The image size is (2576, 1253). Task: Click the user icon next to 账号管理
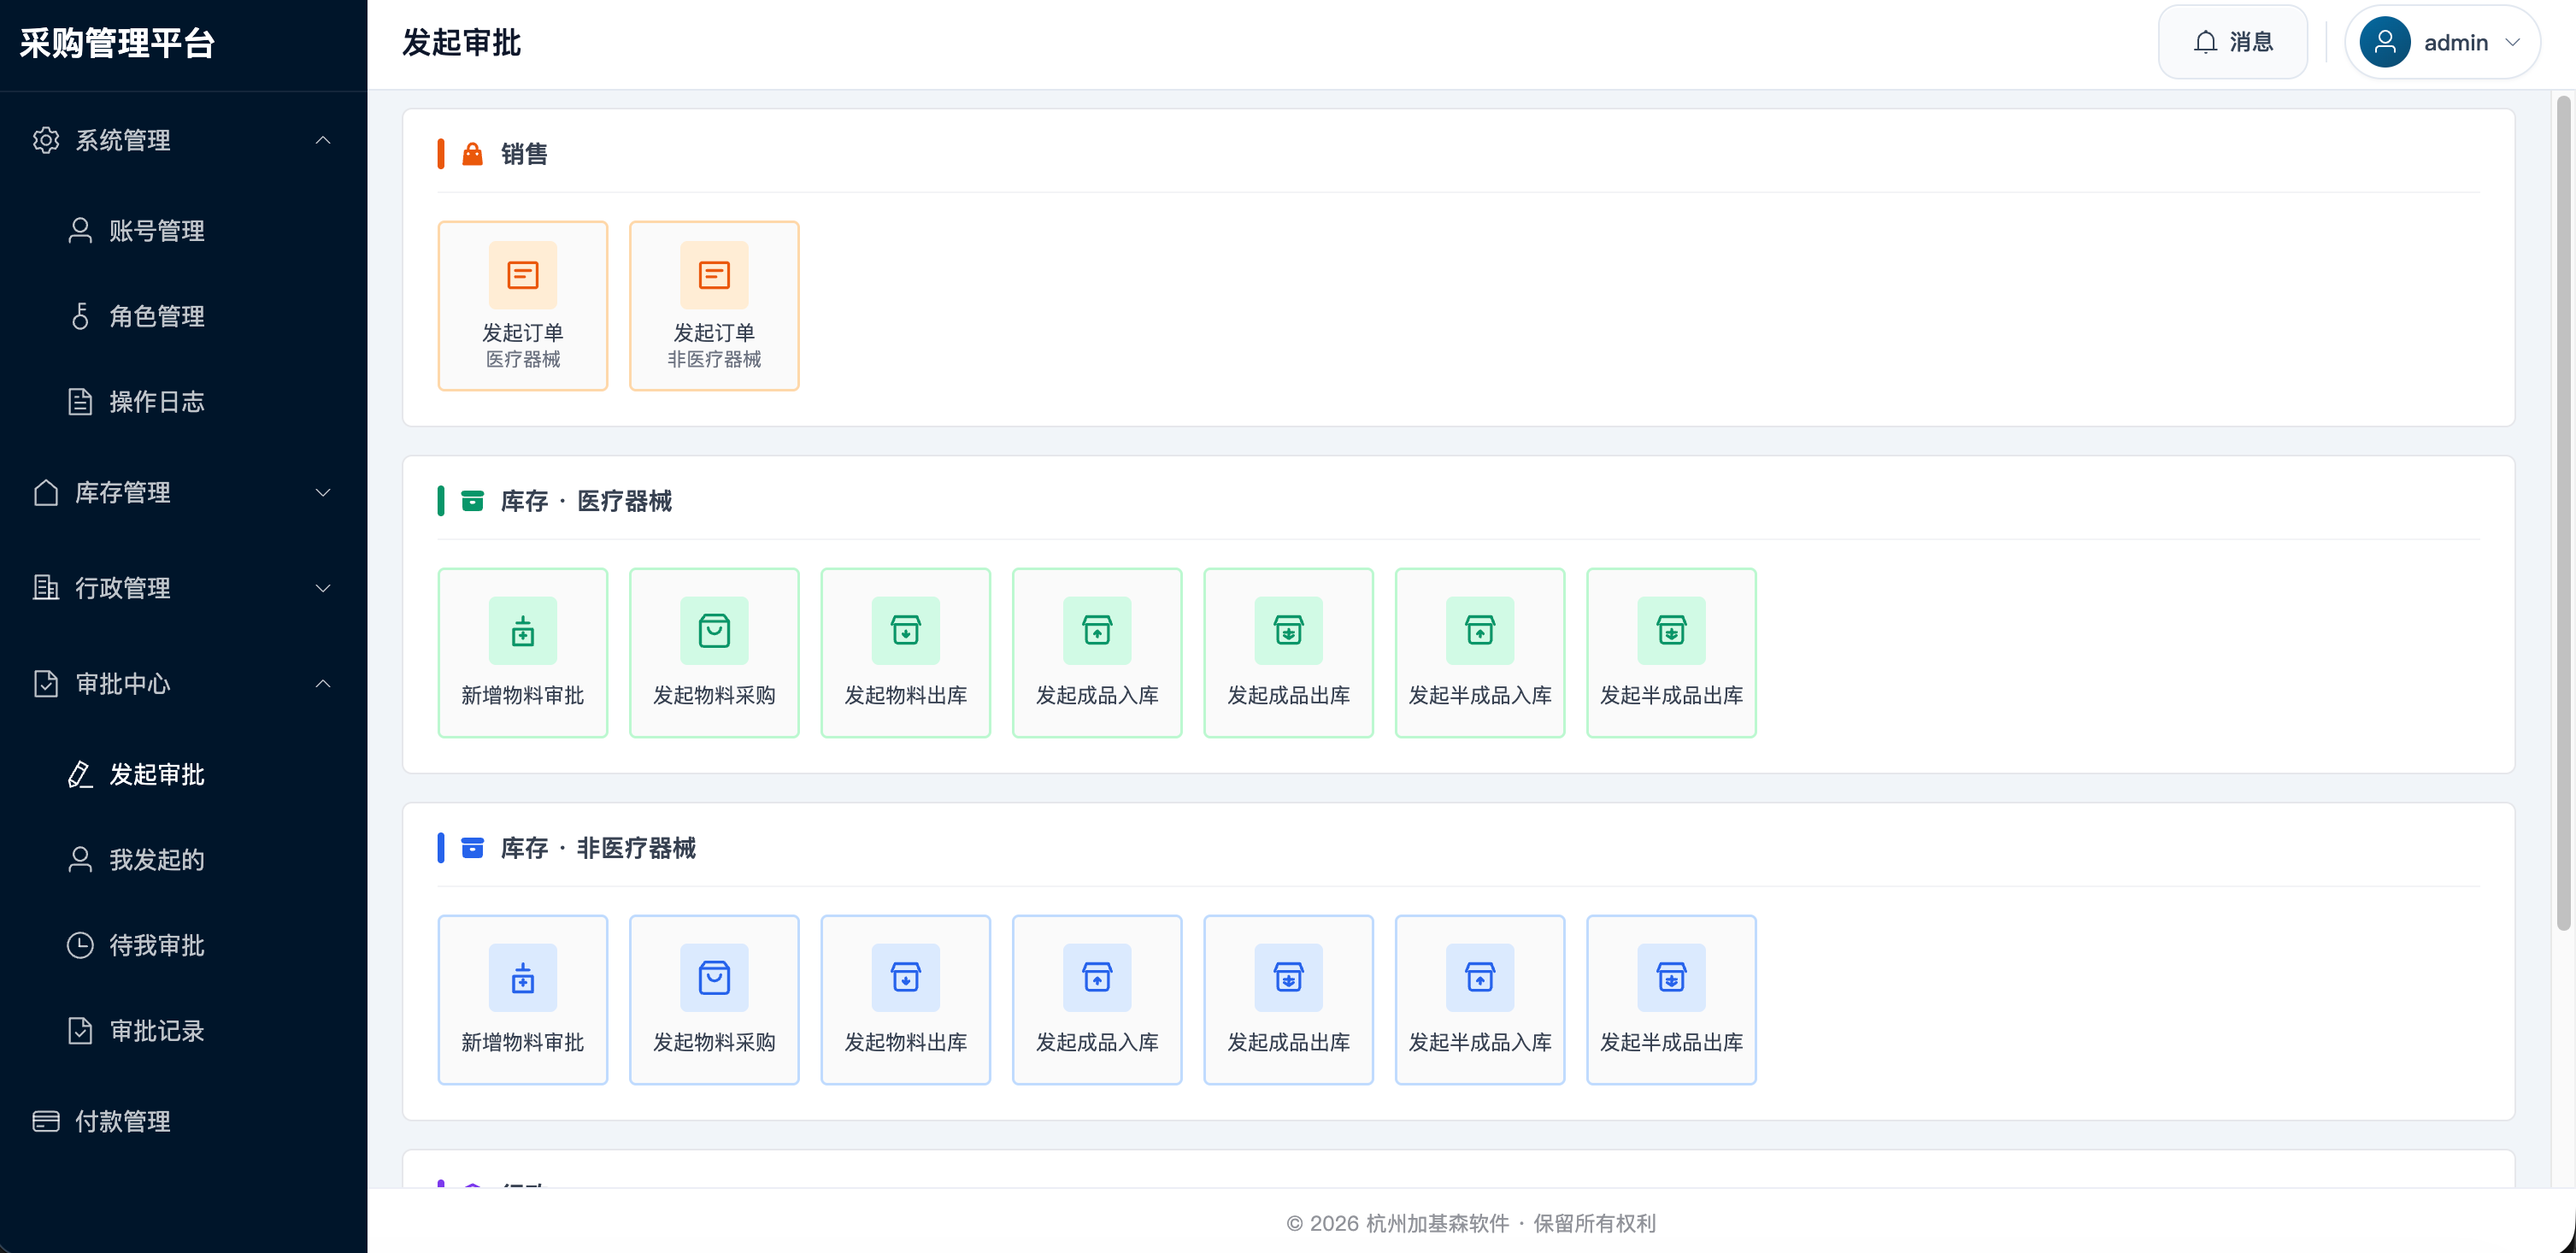[80, 231]
